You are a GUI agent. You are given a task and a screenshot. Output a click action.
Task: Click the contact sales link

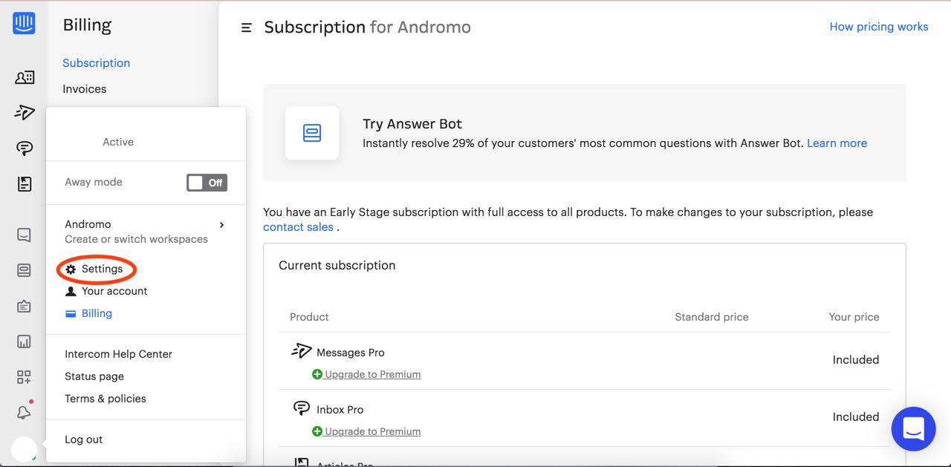298,227
